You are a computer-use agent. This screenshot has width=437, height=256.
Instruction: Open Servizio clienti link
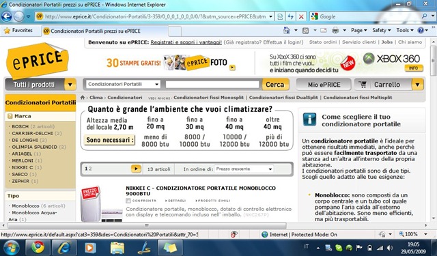click(359, 42)
